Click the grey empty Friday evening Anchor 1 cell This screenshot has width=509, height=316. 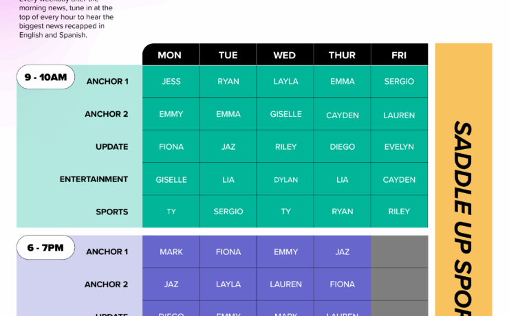point(399,252)
